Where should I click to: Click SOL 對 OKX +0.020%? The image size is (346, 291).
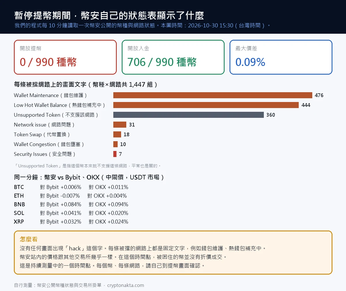point(108,213)
